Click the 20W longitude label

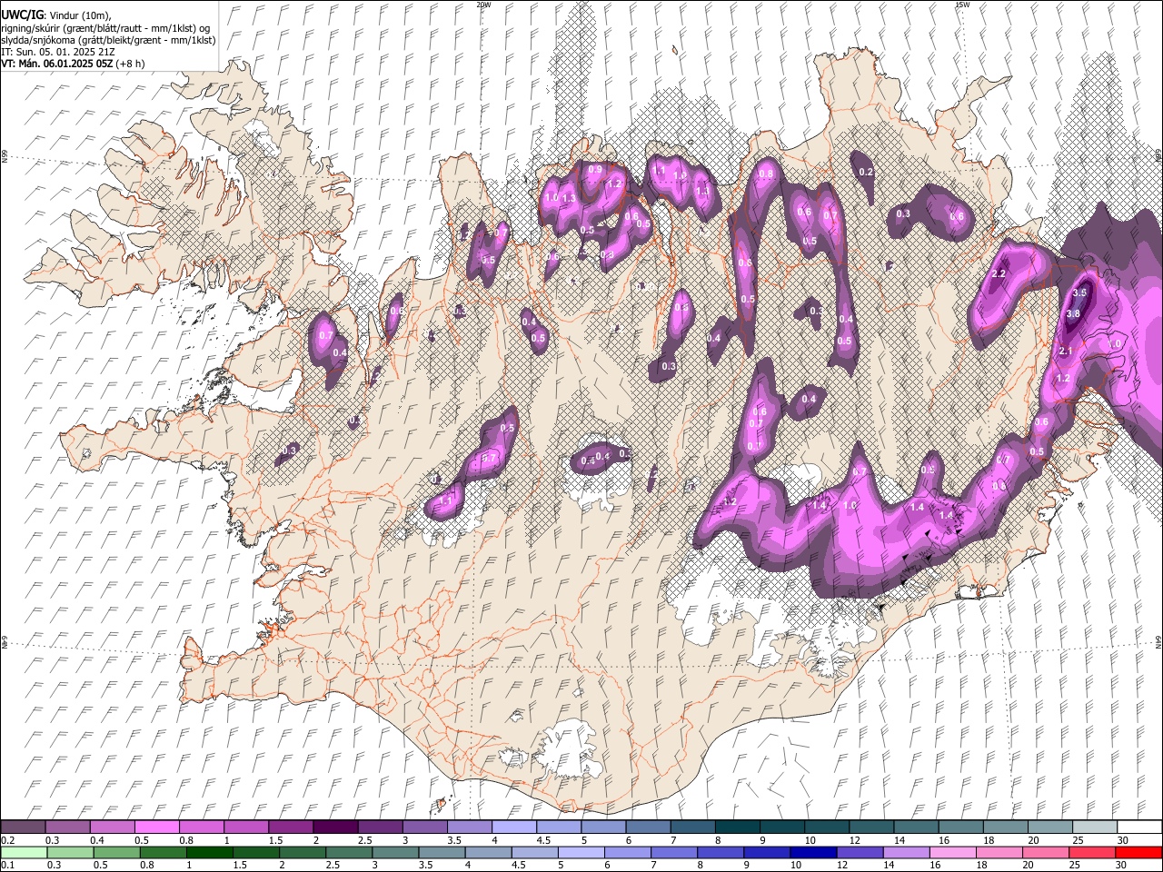tap(483, 5)
